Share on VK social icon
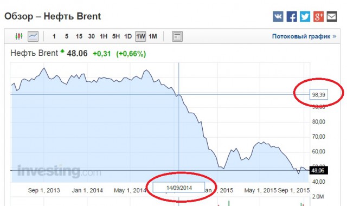 [278, 17]
